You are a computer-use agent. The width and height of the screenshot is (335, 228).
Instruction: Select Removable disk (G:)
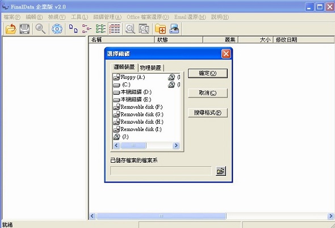point(138,115)
